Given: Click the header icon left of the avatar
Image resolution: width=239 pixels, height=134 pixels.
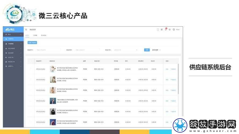Looking at the screenshot, I should click(x=170, y=29).
